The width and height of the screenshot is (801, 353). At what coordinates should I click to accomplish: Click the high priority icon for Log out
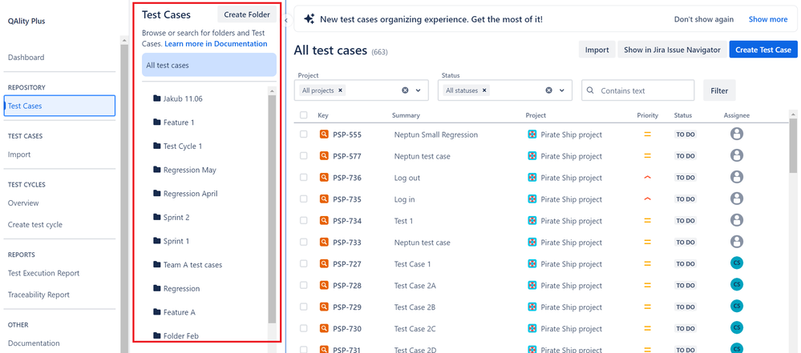pos(647,178)
